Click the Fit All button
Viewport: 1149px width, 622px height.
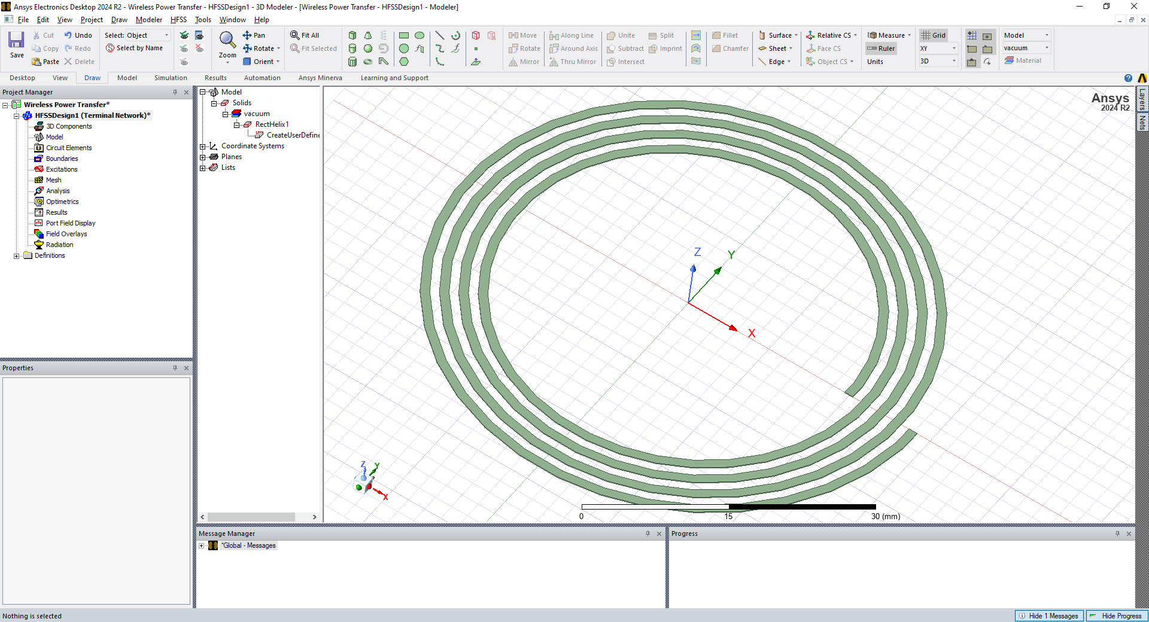click(305, 35)
